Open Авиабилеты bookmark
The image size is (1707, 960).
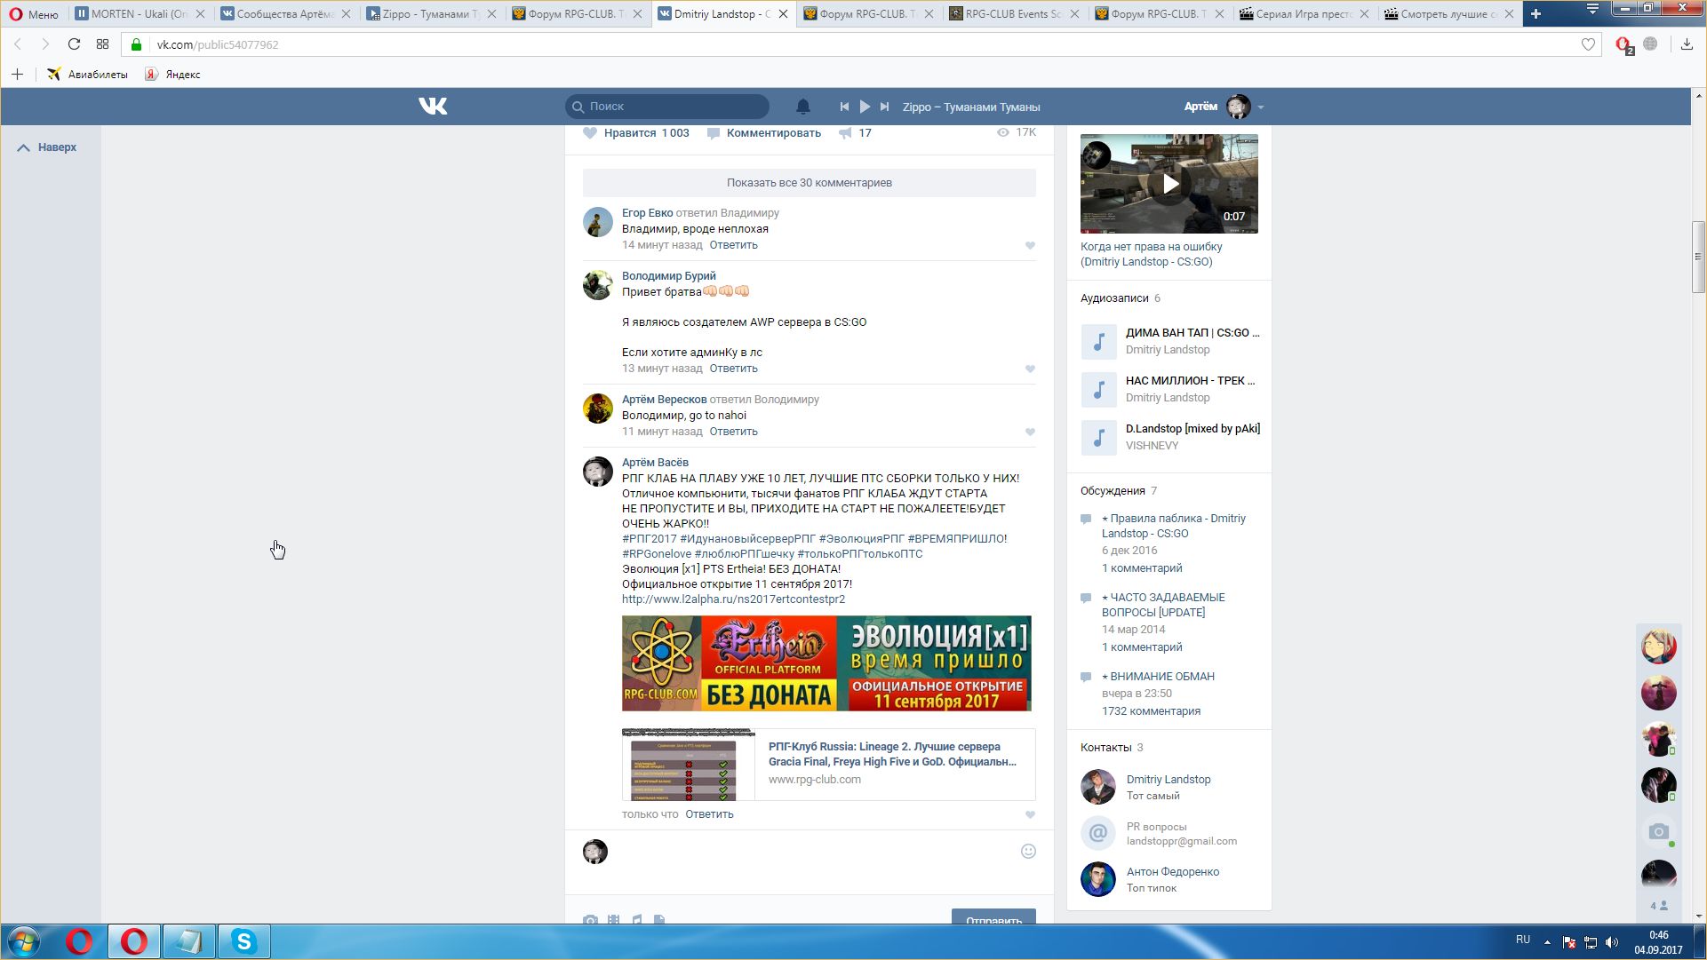(x=88, y=75)
